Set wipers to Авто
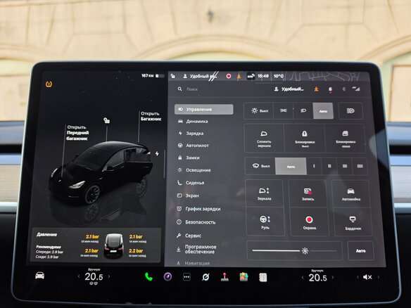This screenshot has width=411, height=308. point(291,167)
